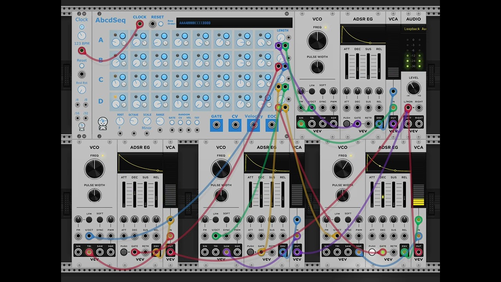Click the green-cabled CV jack on the lit VCA
Viewport: 501px width, 282px height.
coord(418,220)
